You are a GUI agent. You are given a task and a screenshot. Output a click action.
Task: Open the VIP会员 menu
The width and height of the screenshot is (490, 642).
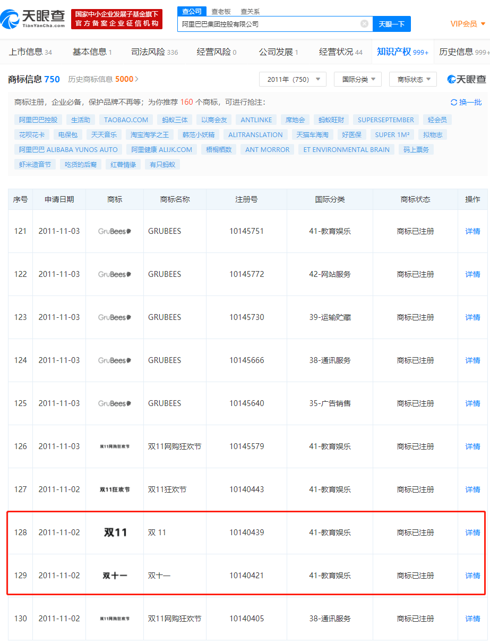(x=468, y=23)
